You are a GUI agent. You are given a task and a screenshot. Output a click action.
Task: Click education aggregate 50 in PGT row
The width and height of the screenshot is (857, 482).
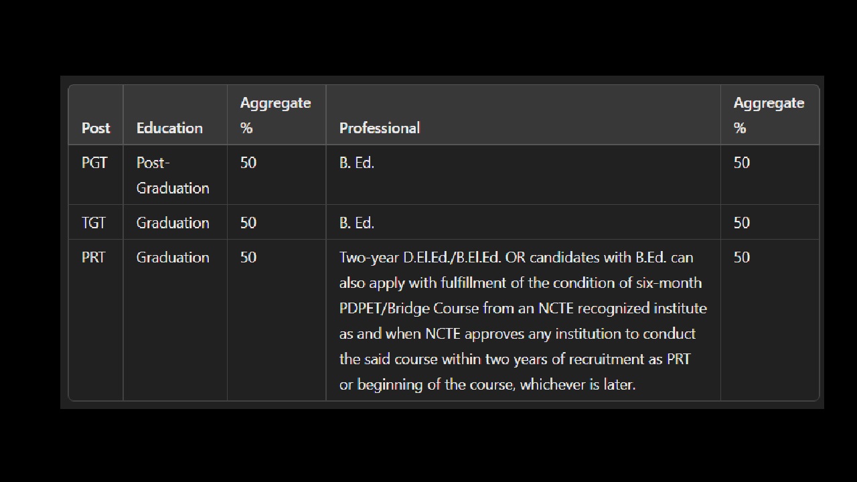pyautogui.click(x=248, y=163)
